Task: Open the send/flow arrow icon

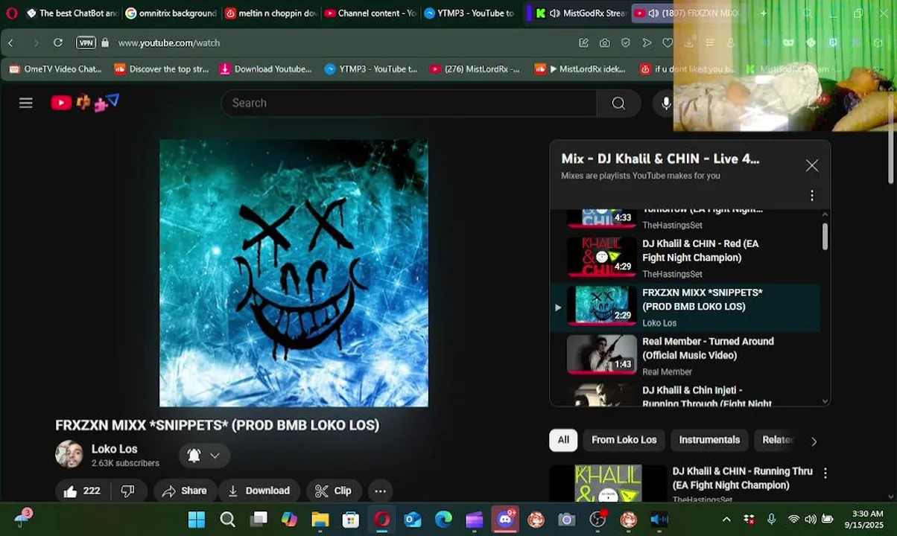Action: (647, 42)
